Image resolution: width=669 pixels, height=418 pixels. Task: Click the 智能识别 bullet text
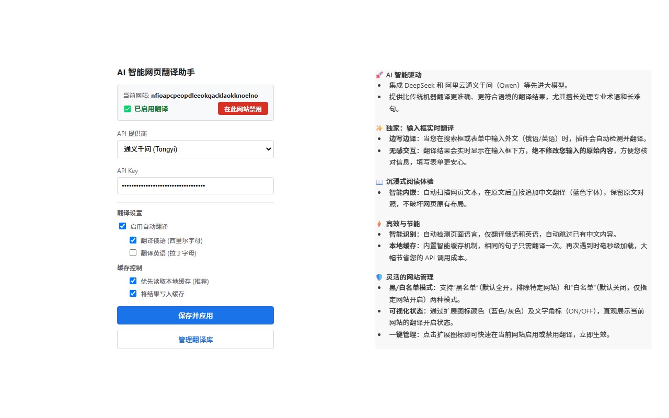(x=503, y=234)
